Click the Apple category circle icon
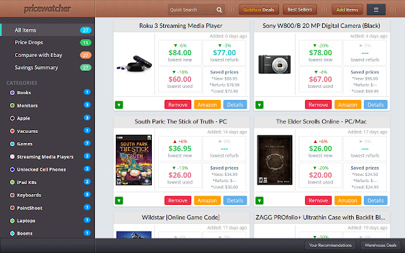 pyautogui.click(x=12, y=118)
